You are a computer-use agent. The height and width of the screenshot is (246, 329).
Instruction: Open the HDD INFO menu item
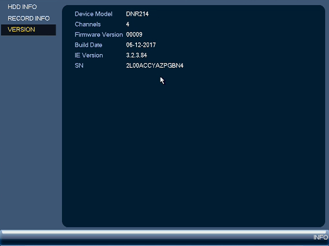pyautogui.click(x=22, y=7)
